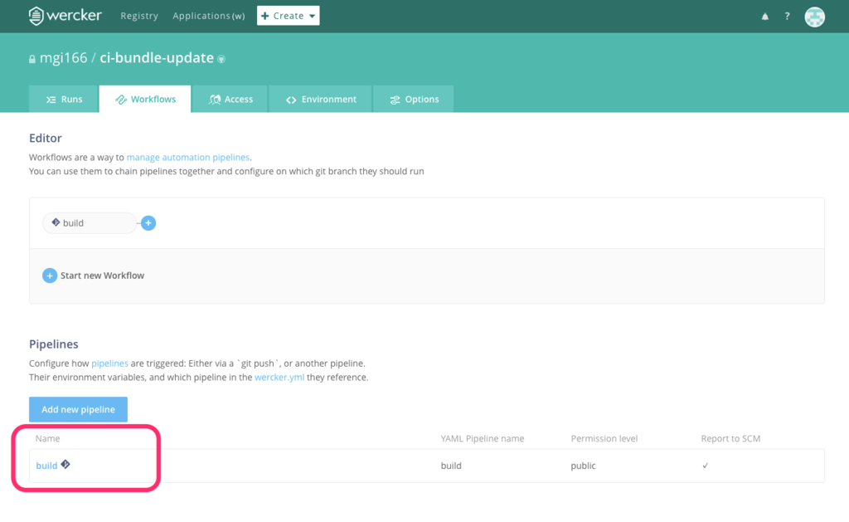849x522 pixels.
Task: Open the Create dropdown
Action: 288,16
